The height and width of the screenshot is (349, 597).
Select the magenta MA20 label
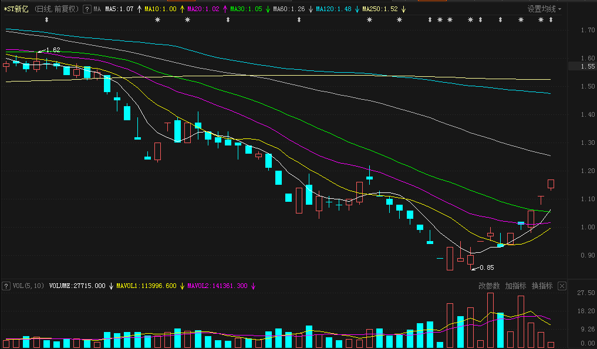(203, 9)
